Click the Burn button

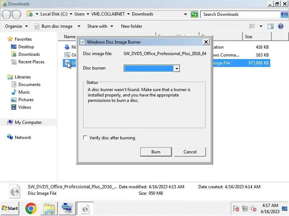[x=156, y=152]
